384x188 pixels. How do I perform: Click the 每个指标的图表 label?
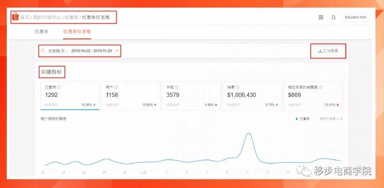pos(54,119)
